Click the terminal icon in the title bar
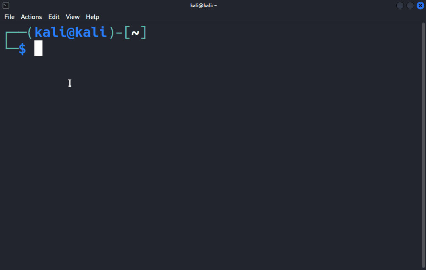Viewport: 426px width, 270px height. coord(6,6)
